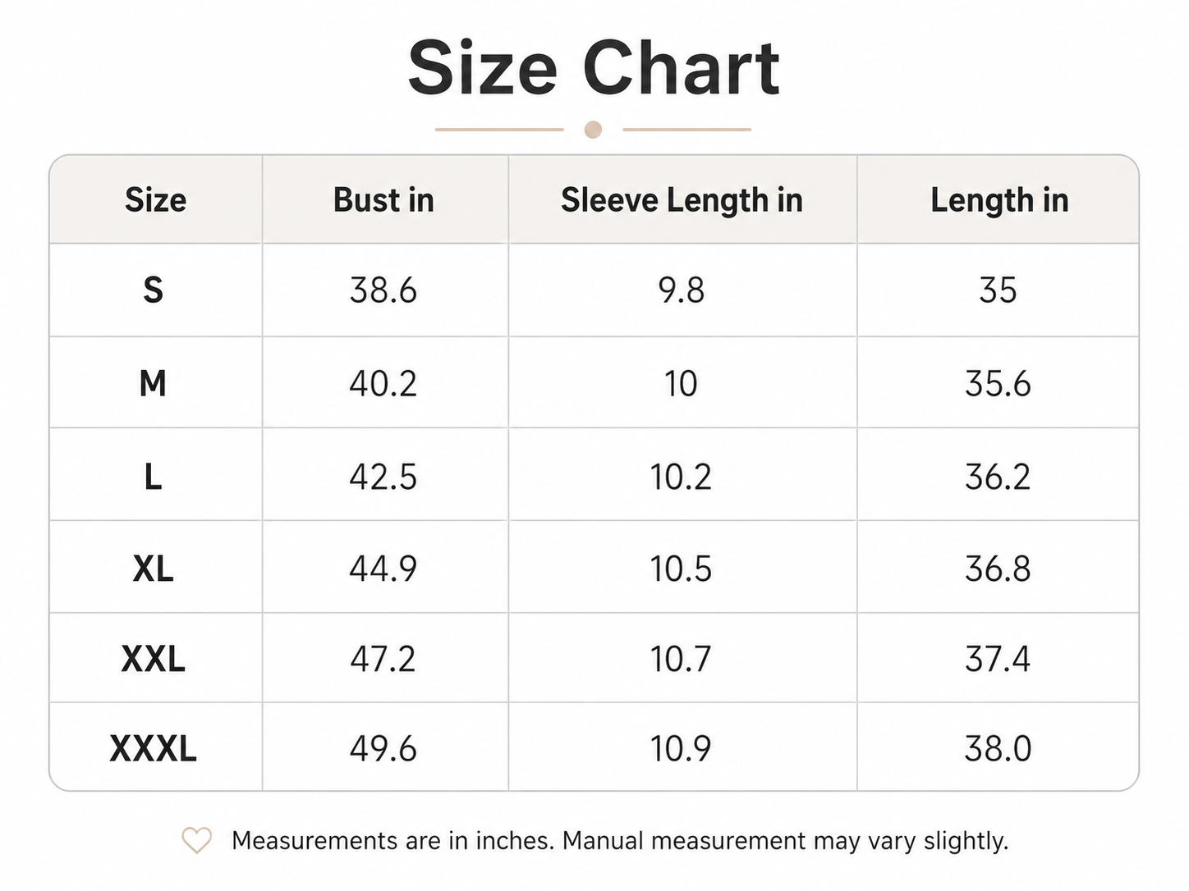The height and width of the screenshot is (891, 1189).
Task: Select the Size column header
Action: pyautogui.click(x=155, y=199)
